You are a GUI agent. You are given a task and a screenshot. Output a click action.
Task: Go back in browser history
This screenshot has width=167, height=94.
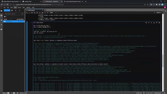[x=2, y=5]
